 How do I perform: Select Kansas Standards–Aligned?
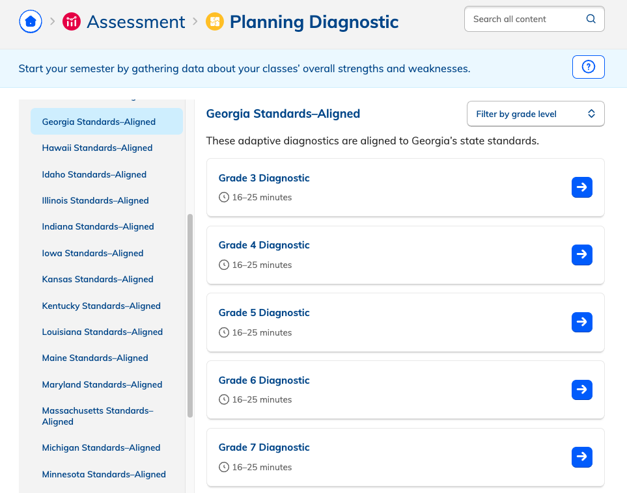(98, 279)
